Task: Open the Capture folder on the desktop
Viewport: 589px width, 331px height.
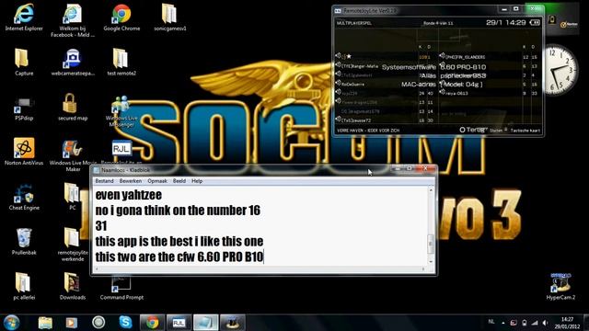Action: [24, 62]
